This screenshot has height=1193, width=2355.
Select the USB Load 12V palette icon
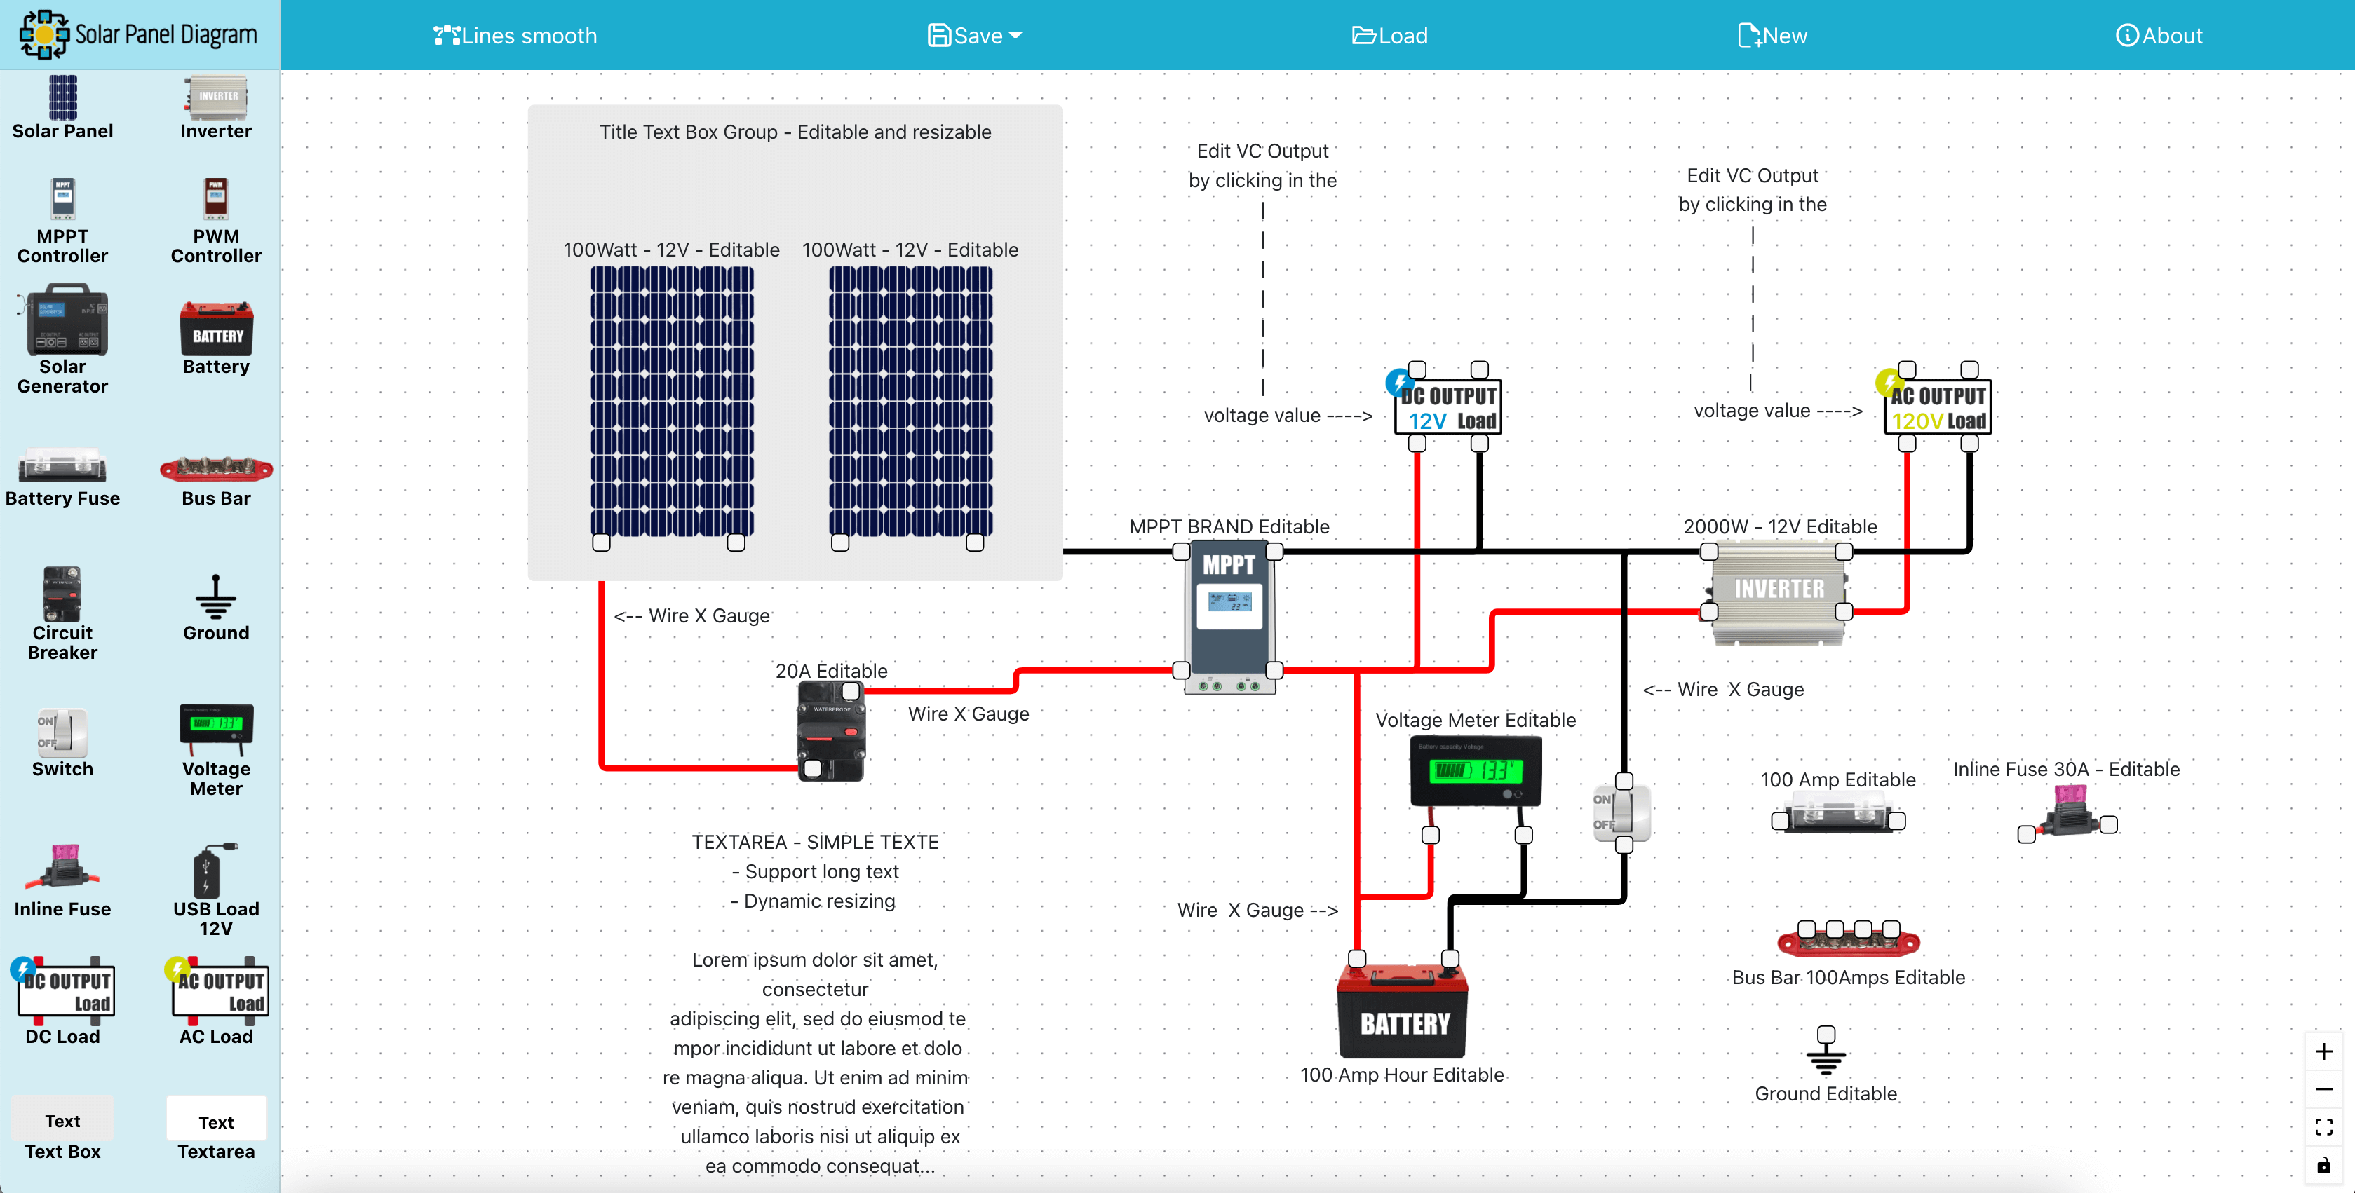(216, 870)
